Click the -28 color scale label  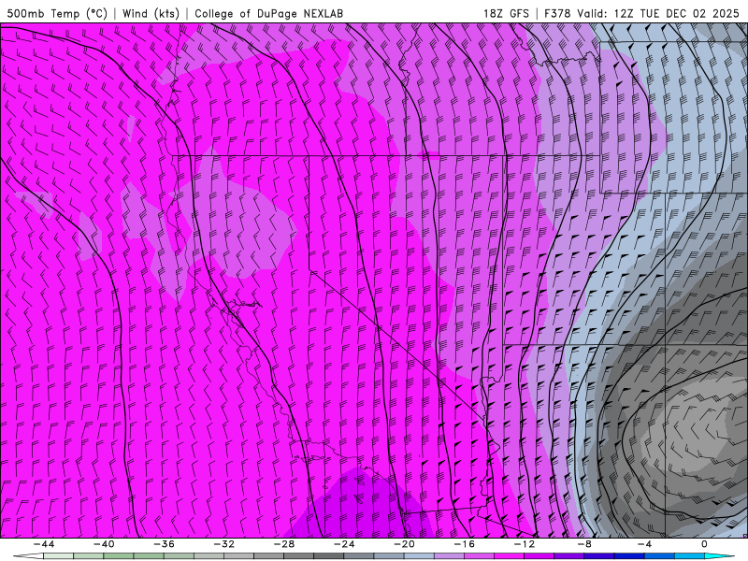coord(284,544)
